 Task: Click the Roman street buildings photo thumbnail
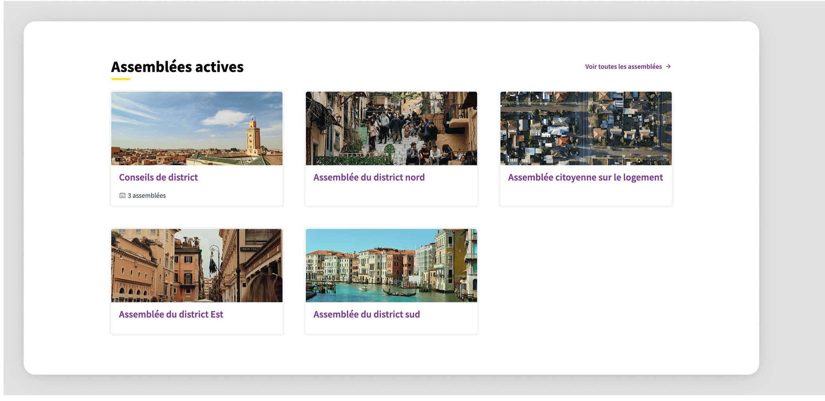197,266
